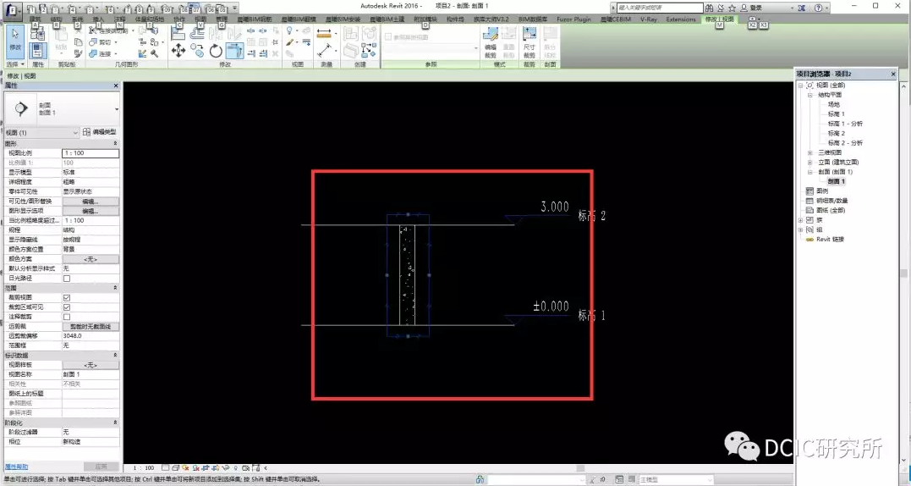The height and width of the screenshot is (486, 911).
Task: Click the Edit Crop (编辑裁剪) icon
Action: tap(491, 38)
